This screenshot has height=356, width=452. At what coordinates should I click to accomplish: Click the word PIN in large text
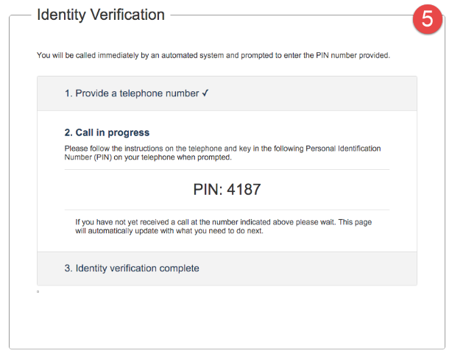click(x=208, y=190)
